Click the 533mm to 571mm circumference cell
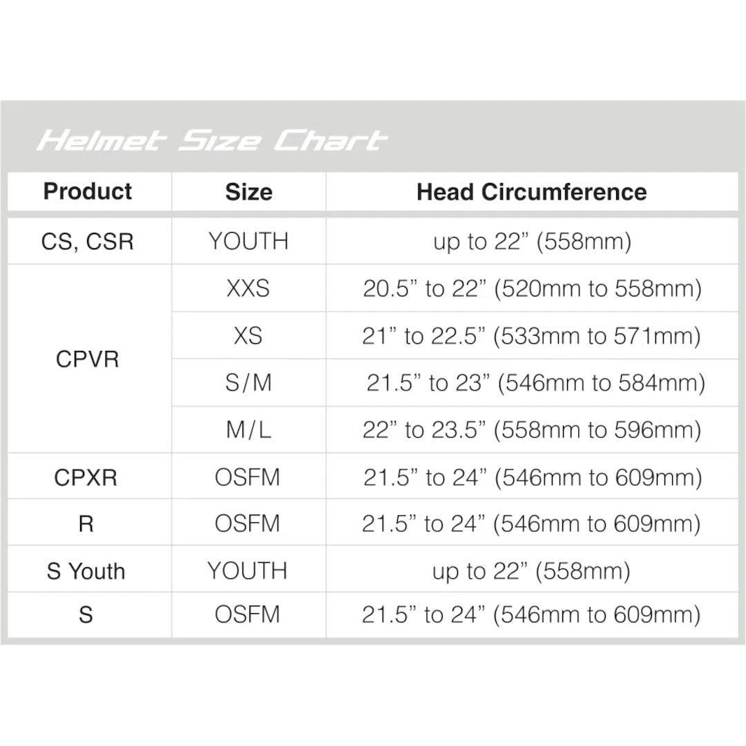 tap(532, 336)
